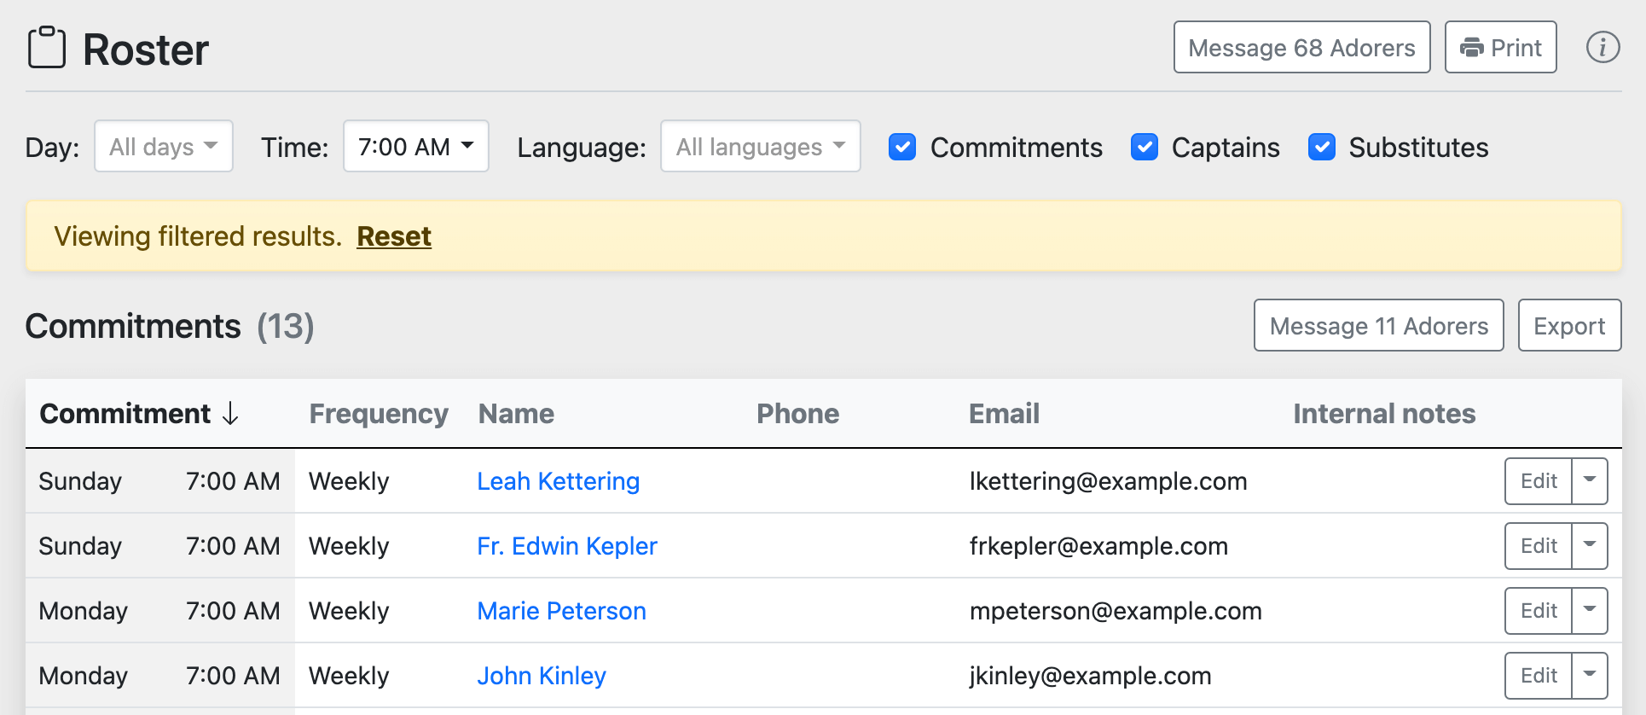Expand options arrow for Fr. Edwin Kepler
The image size is (1646, 715).
point(1590,546)
